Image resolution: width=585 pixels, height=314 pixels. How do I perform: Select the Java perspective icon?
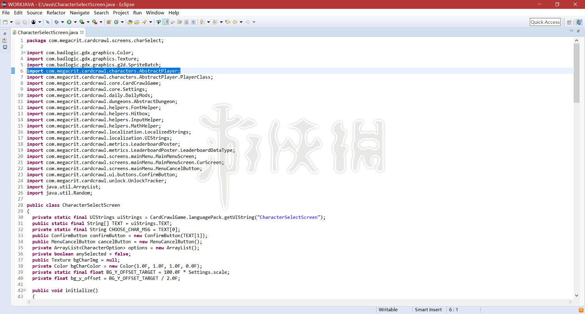[577, 22]
